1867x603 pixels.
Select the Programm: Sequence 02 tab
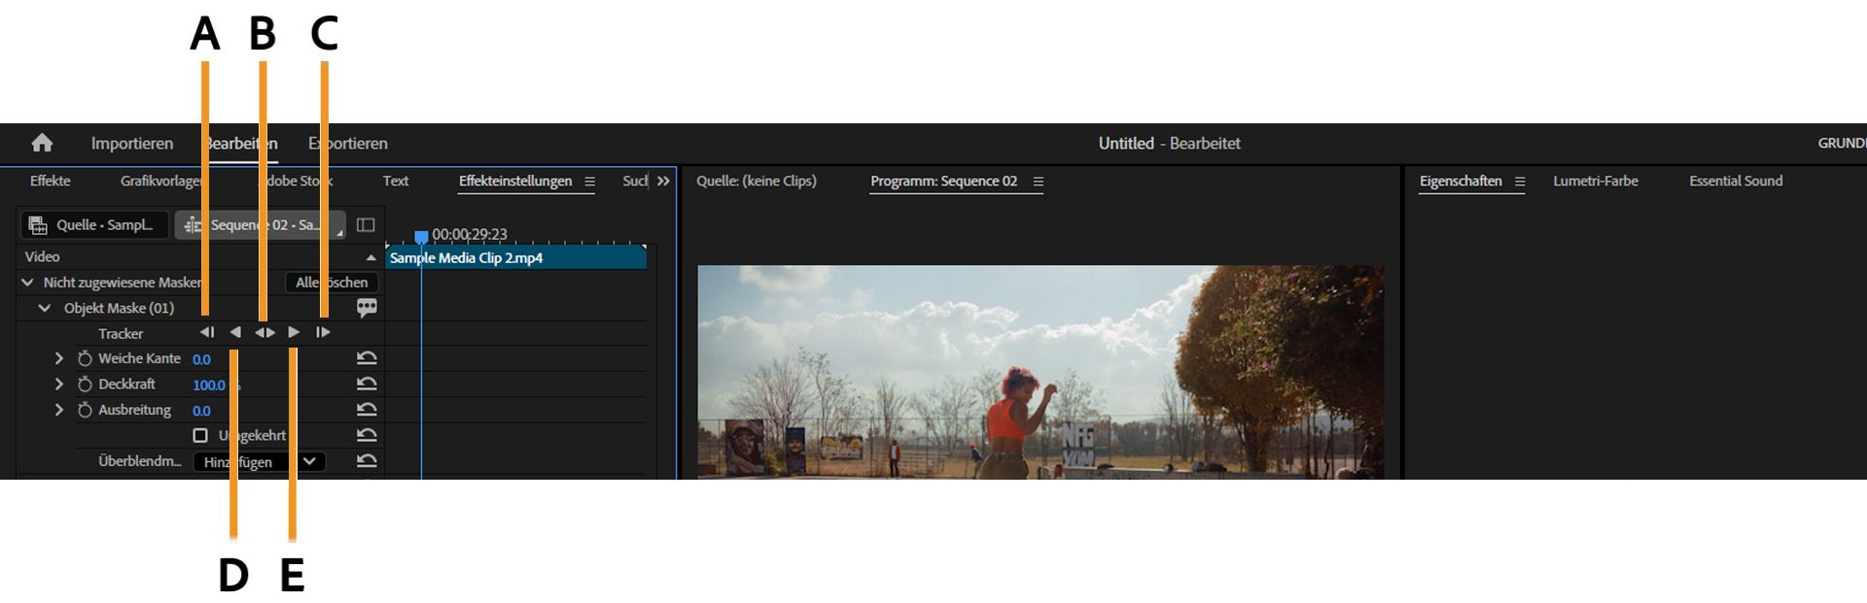click(x=943, y=181)
